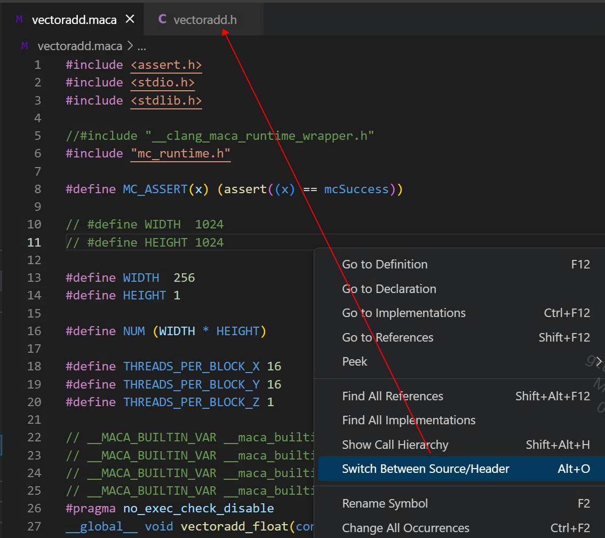Choose Rename Symbol option
The image size is (605, 538).
385,503
